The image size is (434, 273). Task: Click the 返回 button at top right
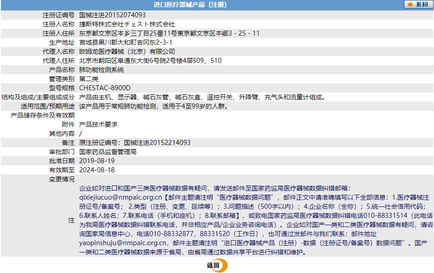click(418, 5)
